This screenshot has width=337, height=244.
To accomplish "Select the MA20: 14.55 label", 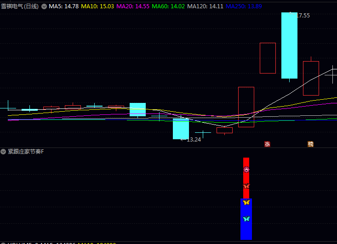I will coord(133,6).
